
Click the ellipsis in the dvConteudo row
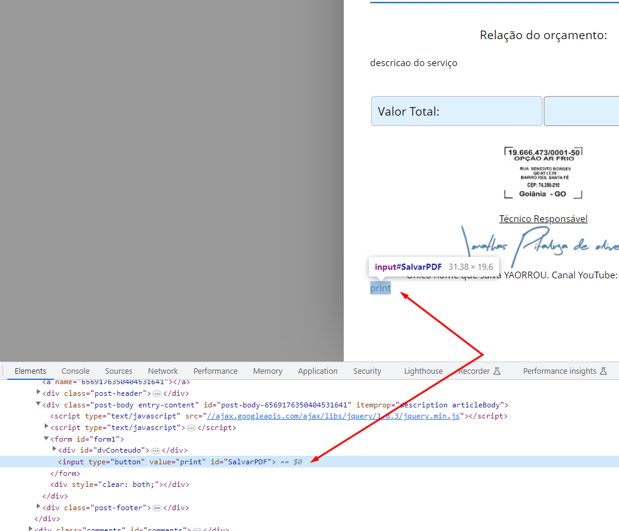(155, 451)
